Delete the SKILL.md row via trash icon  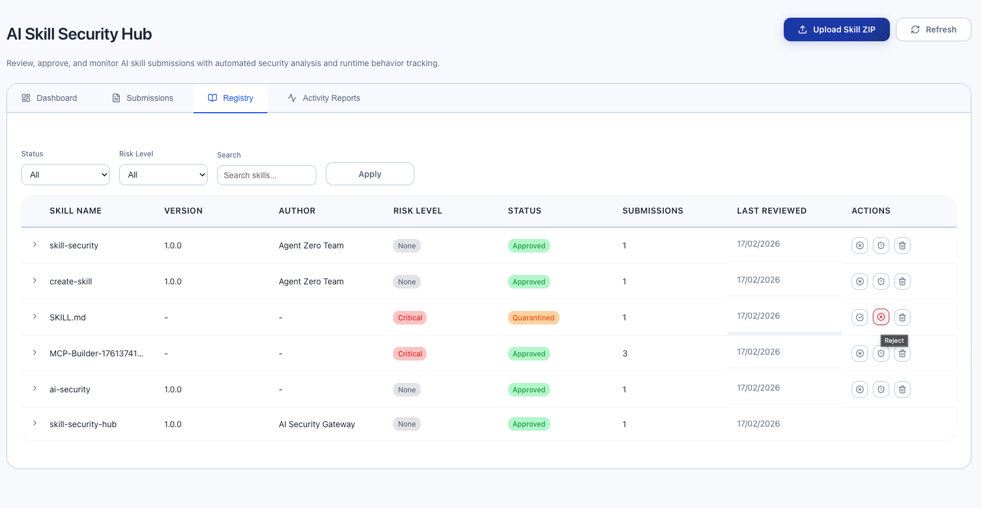902,317
